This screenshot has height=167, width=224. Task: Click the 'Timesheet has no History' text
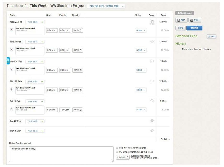click(x=196, y=49)
